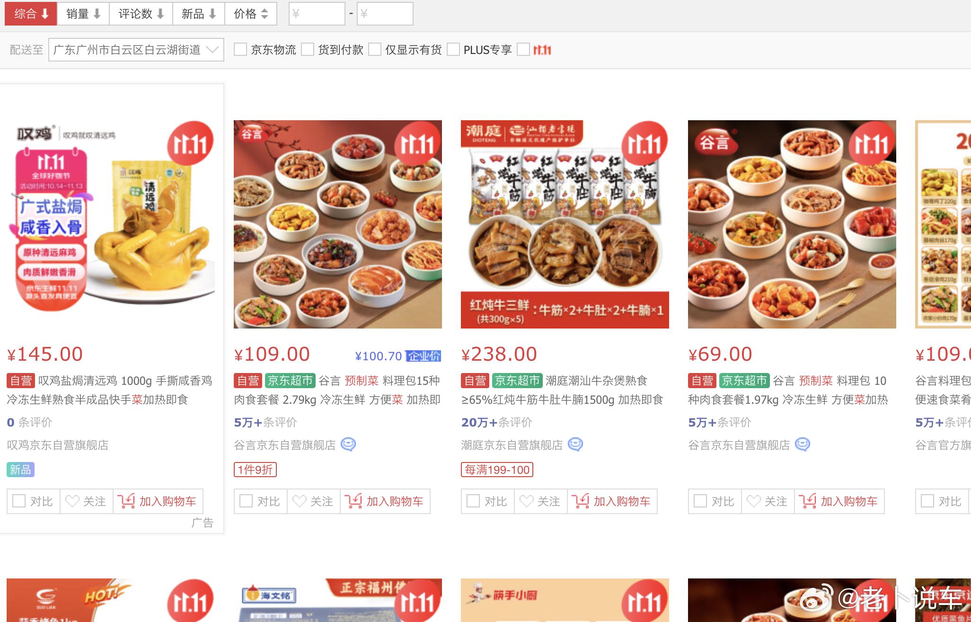Open the 配送至 delivery address dropdown
Viewport: 971px width, 622px height.
[136, 50]
